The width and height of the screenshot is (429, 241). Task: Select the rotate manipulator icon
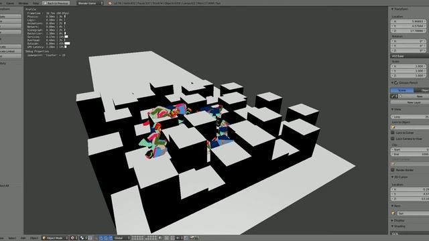click(x=106, y=238)
